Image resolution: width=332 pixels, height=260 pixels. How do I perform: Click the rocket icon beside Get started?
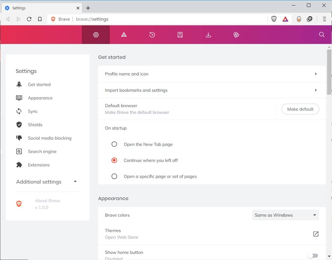click(19, 84)
